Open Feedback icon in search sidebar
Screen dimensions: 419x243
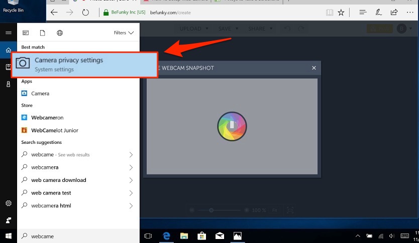click(9, 220)
